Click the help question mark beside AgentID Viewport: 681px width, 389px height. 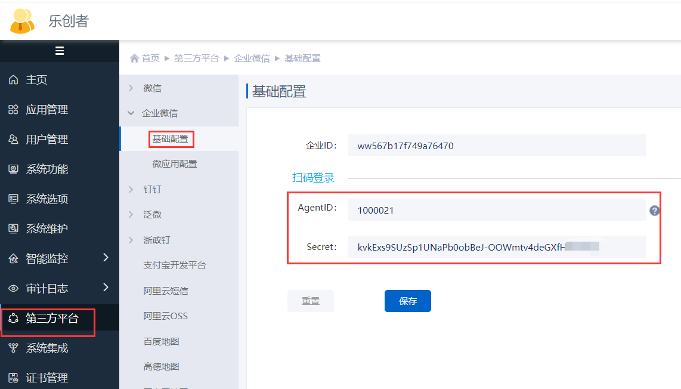point(654,211)
